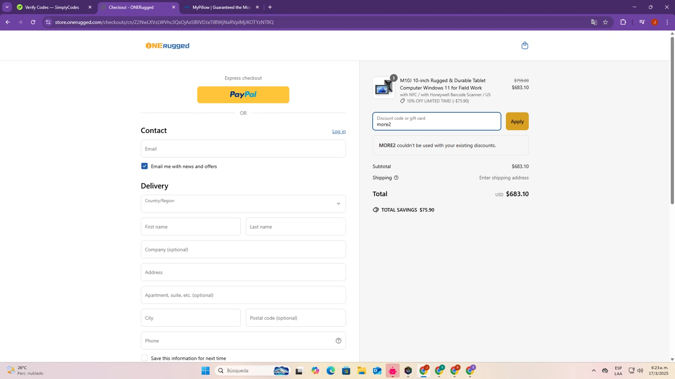
Task: Close the Verify Codes SimplyCodes tab
Action: (x=90, y=7)
